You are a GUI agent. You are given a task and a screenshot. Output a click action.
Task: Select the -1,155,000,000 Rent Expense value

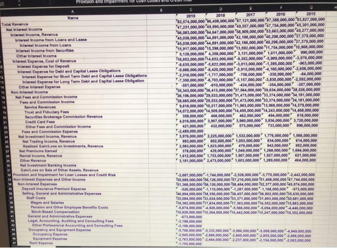click(x=189, y=244)
